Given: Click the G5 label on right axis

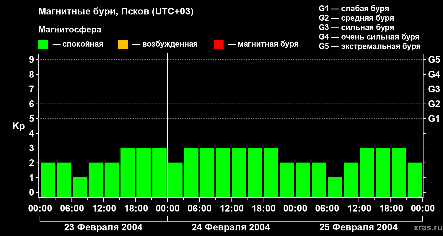Looking at the screenshot, I should point(434,60).
